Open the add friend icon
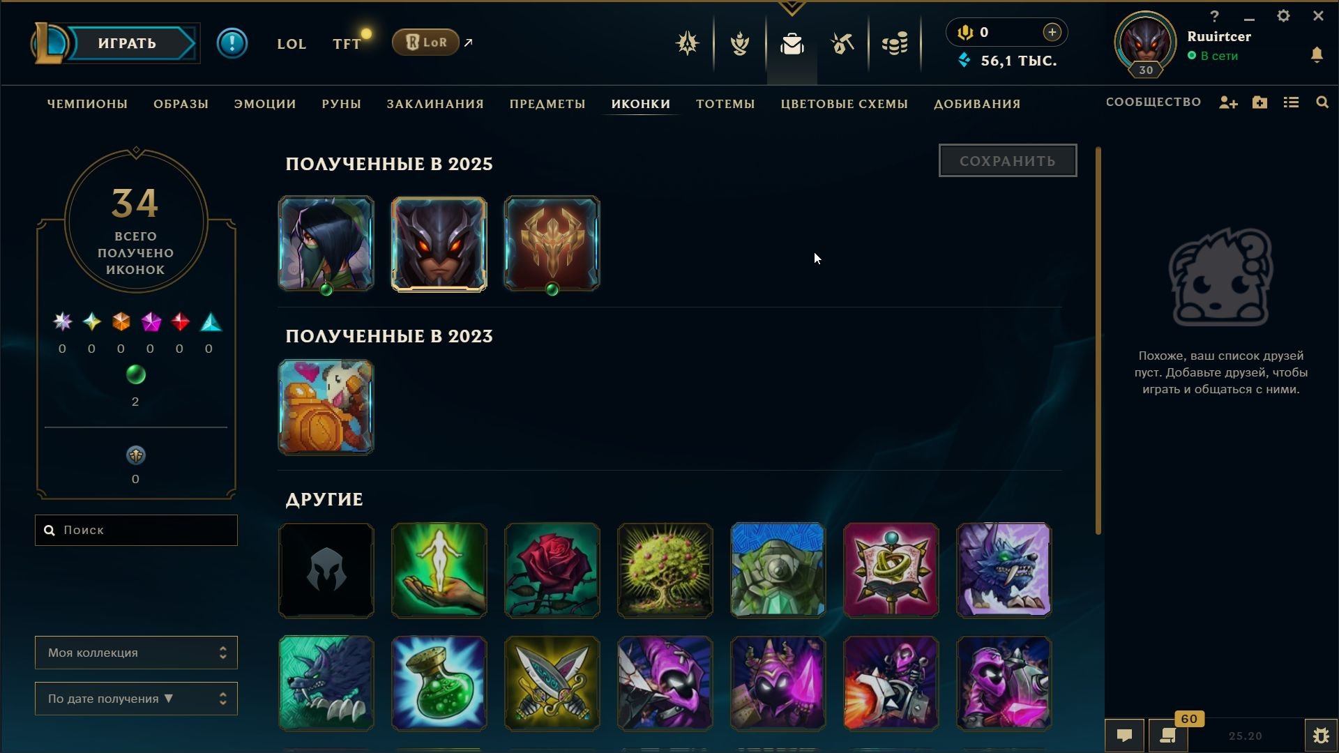1339x753 pixels. pyautogui.click(x=1228, y=102)
